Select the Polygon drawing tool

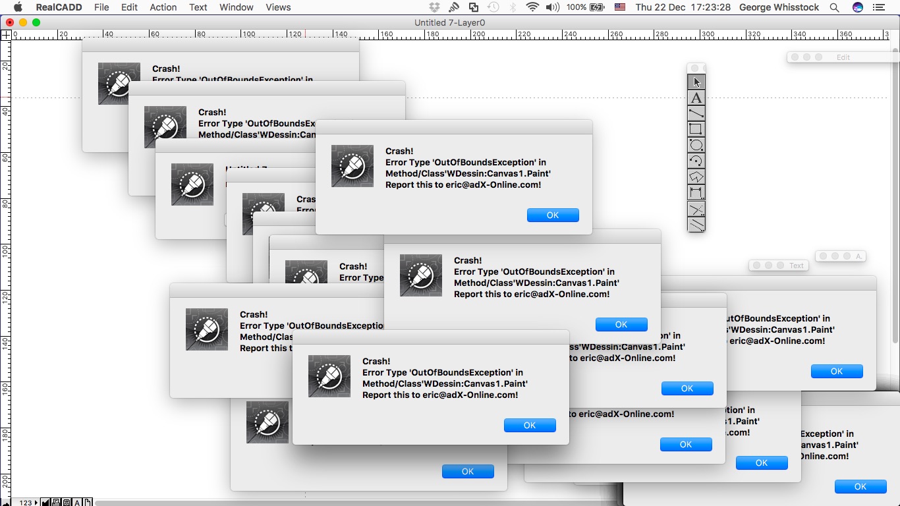pos(696,177)
